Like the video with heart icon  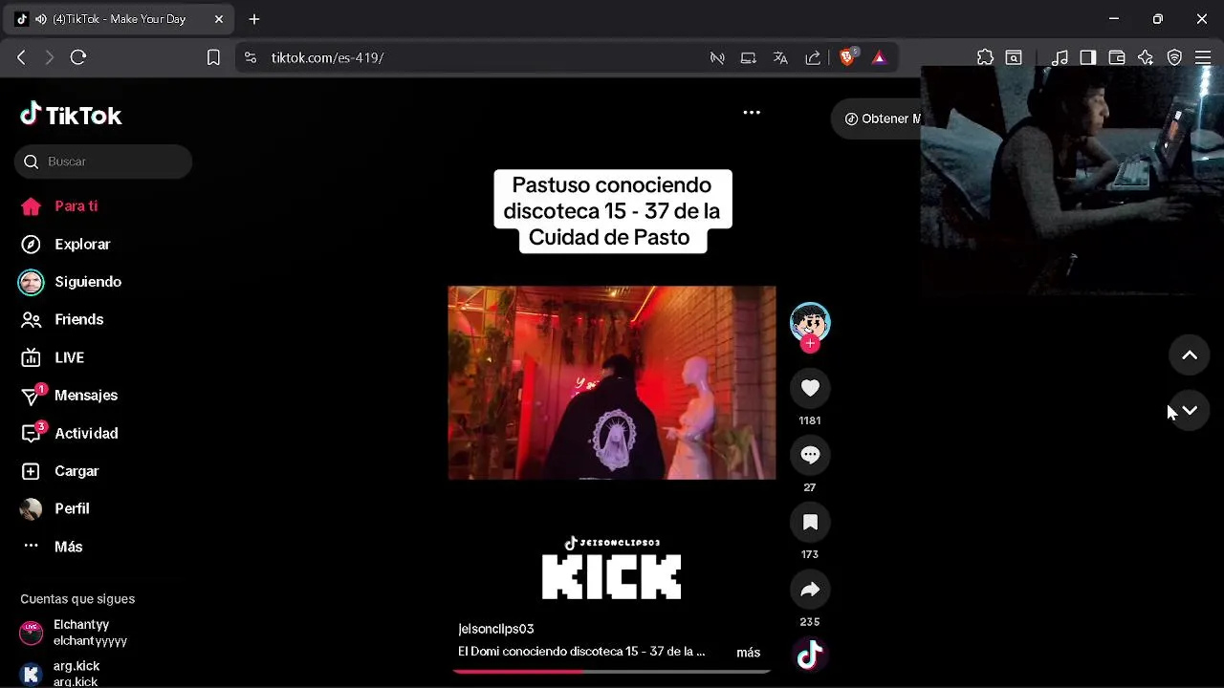pyautogui.click(x=810, y=388)
